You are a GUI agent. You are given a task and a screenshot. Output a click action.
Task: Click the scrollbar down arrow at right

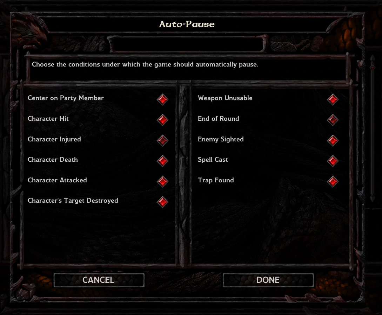click(372, 198)
